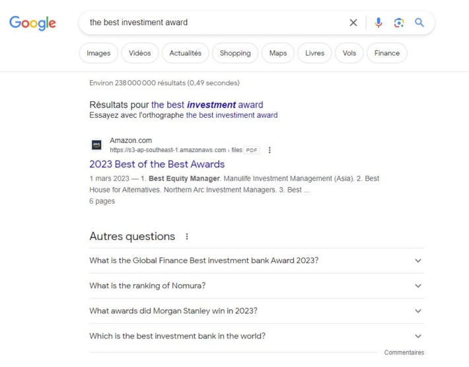Screen dimensions: 469x367
Task: Search original spelling 'the best investiment award' link
Action: (x=232, y=115)
